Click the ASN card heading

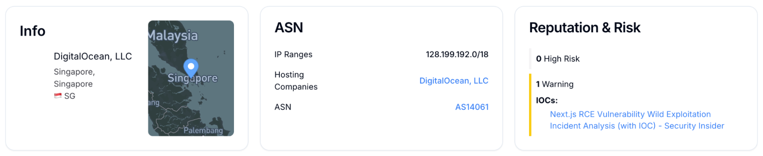289,28
